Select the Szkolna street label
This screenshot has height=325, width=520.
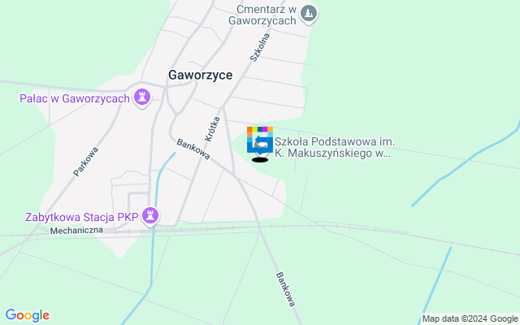[x=260, y=47]
